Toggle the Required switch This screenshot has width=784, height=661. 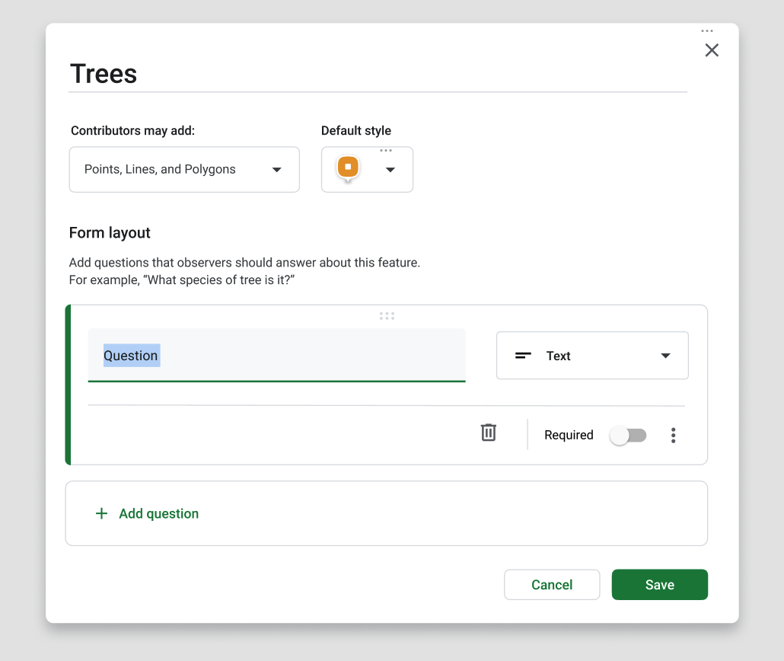coord(628,436)
